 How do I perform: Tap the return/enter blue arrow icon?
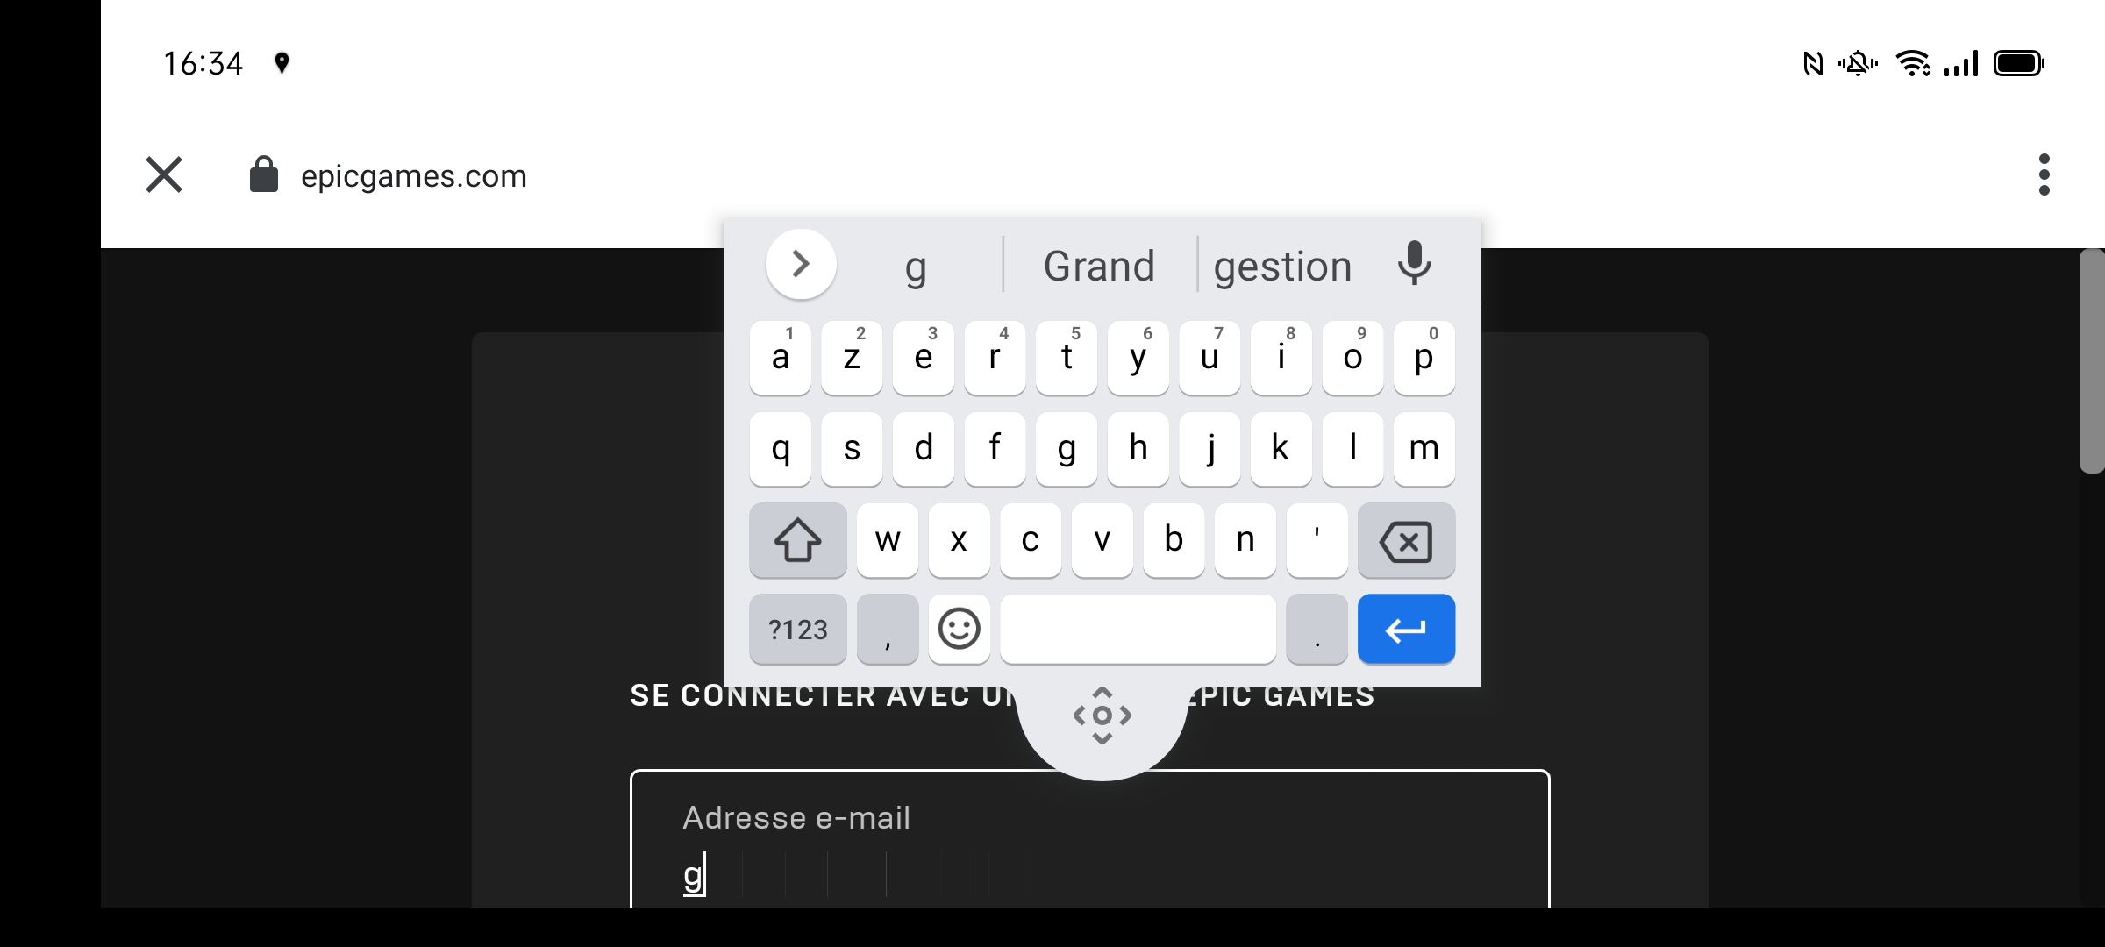[1404, 628]
